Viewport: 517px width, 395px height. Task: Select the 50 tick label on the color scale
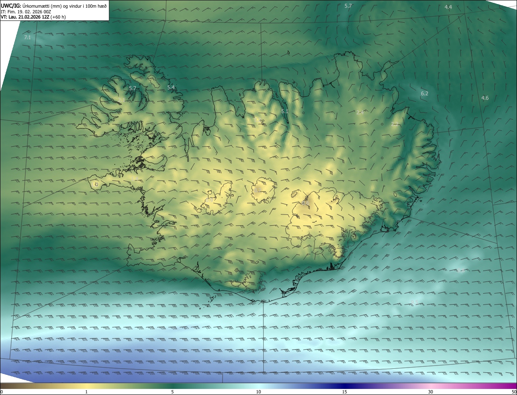514,392
